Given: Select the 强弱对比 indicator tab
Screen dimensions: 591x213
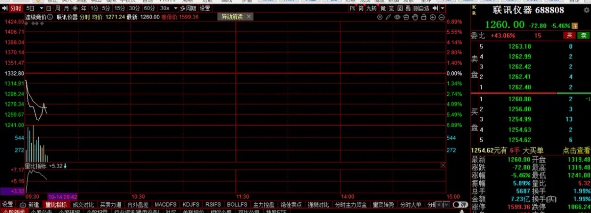Looking at the screenshot, I should (319, 204).
